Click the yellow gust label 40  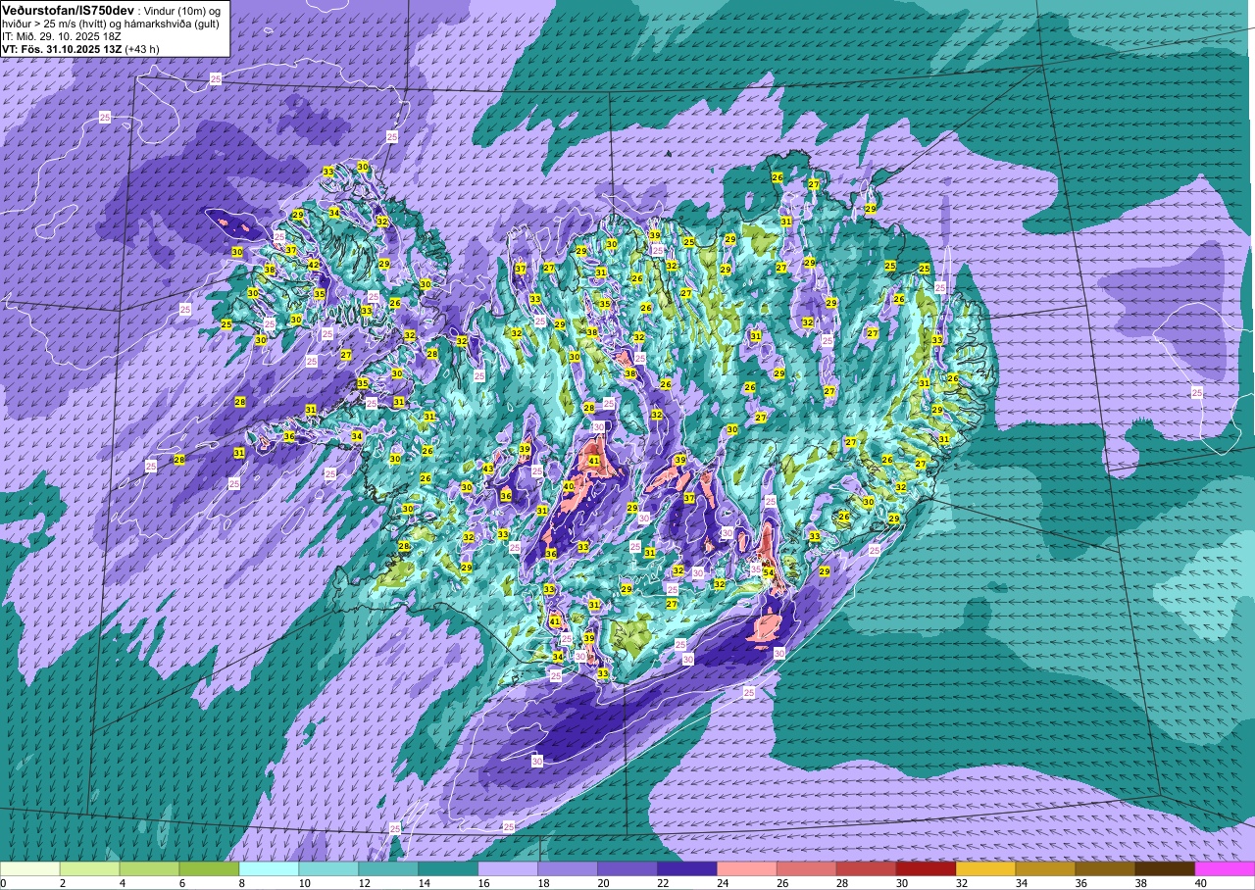569,486
